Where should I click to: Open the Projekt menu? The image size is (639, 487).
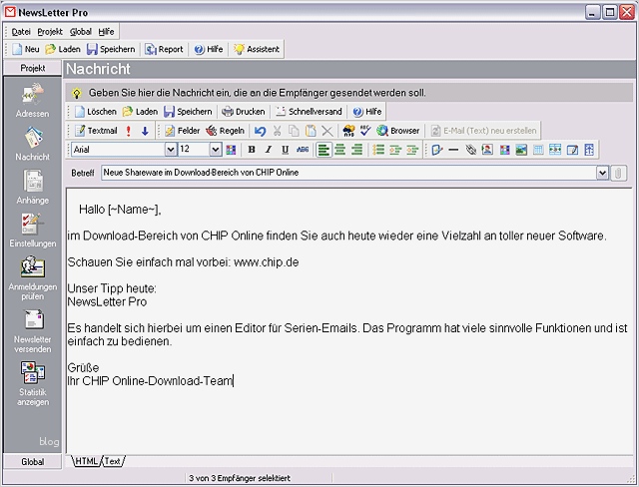50,32
